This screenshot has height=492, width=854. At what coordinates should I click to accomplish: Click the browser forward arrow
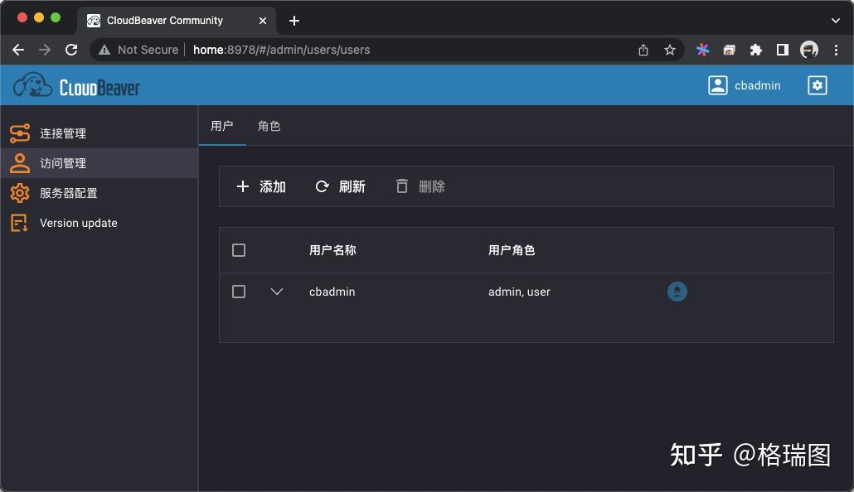pos(45,50)
